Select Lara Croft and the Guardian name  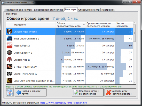[34, 81]
